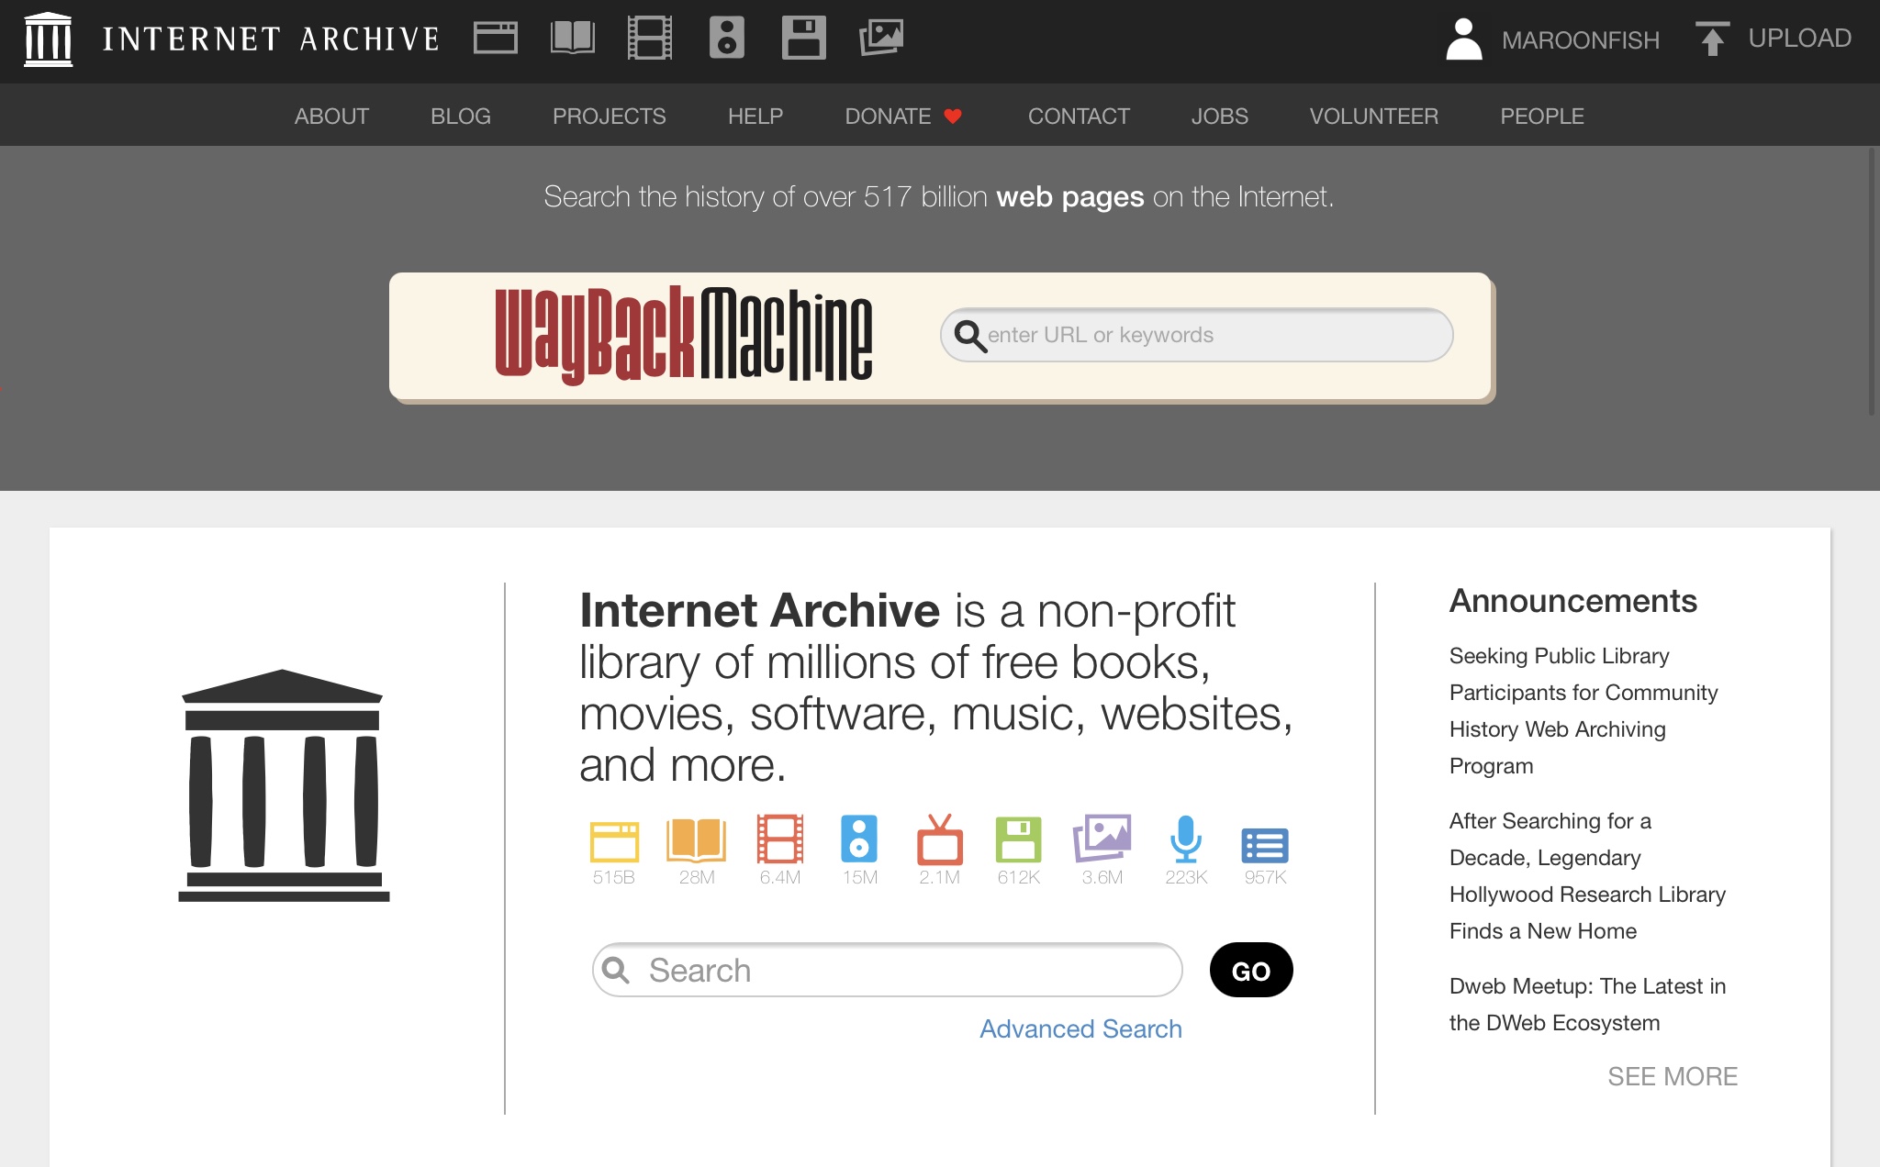Open the ABOUT menu item
Viewport: 1880px width, 1167px height.
click(331, 117)
